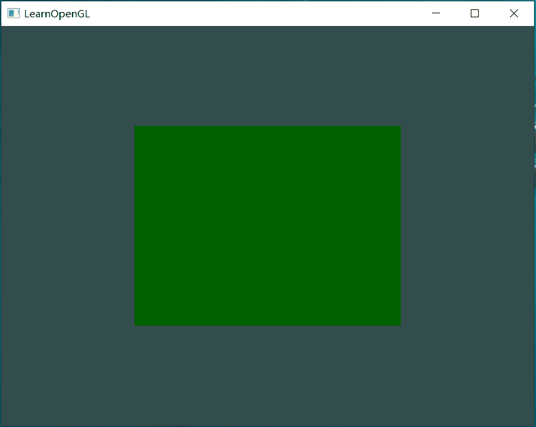
Task: Click the maximize square icon
Action: 474,13
